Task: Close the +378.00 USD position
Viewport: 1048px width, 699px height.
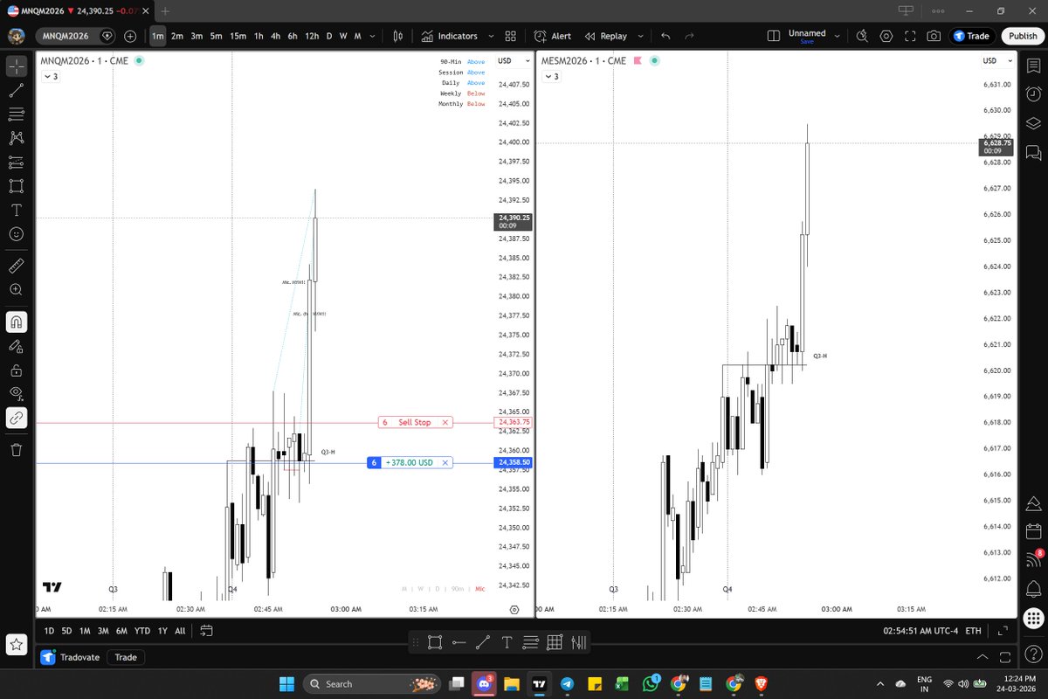Action: pos(445,462)
